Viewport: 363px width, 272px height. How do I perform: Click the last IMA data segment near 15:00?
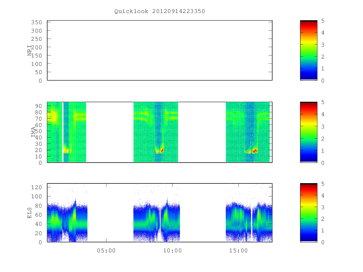(248, 132)
